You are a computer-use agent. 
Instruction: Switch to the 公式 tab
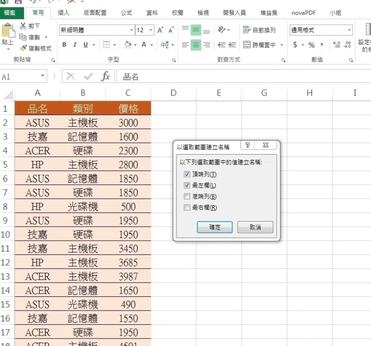tap(126, 13)
